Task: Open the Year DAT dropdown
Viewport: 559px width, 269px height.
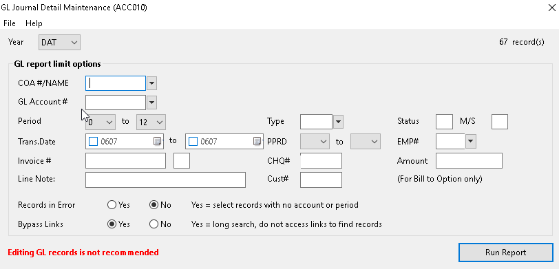Action: pyautogui.click(x=59, y=43)
